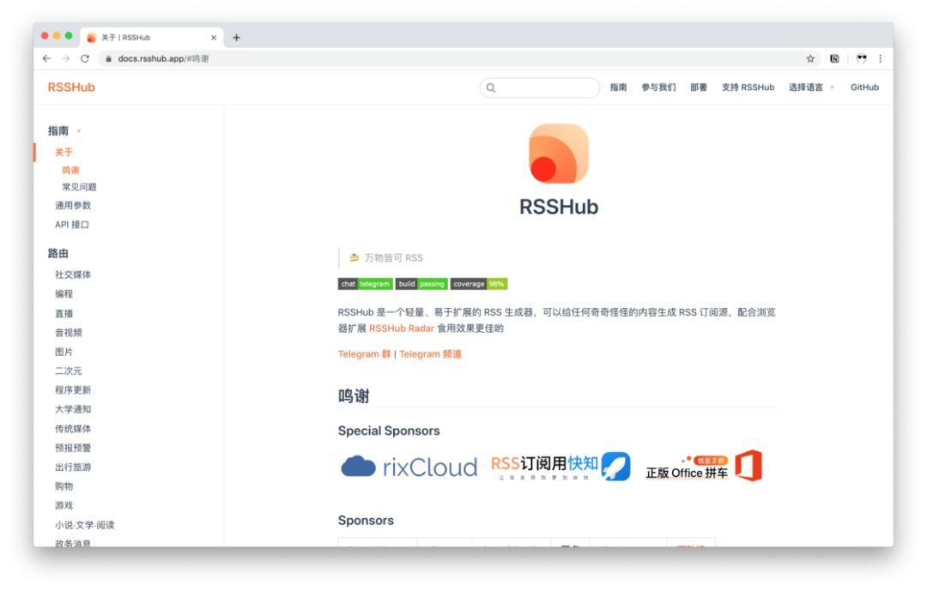Go back with the browser back arrow
This screenshot has width=927, height=591.
click(46, 58)
